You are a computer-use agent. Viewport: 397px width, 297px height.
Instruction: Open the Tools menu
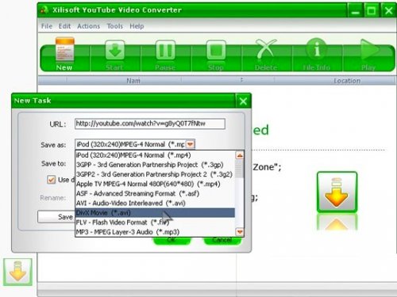[115, 26]
